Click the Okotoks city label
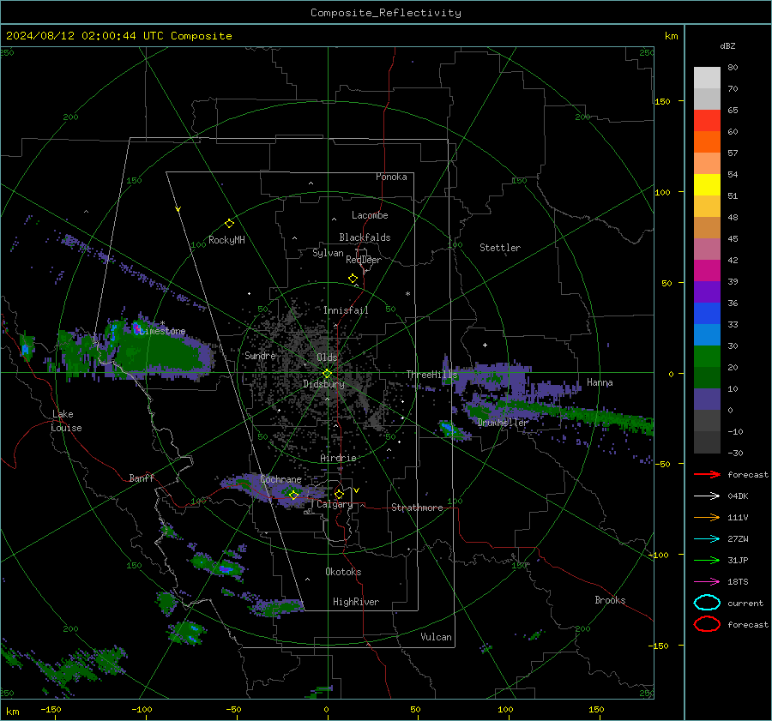 pyautogui.click(x=343, y=572)
